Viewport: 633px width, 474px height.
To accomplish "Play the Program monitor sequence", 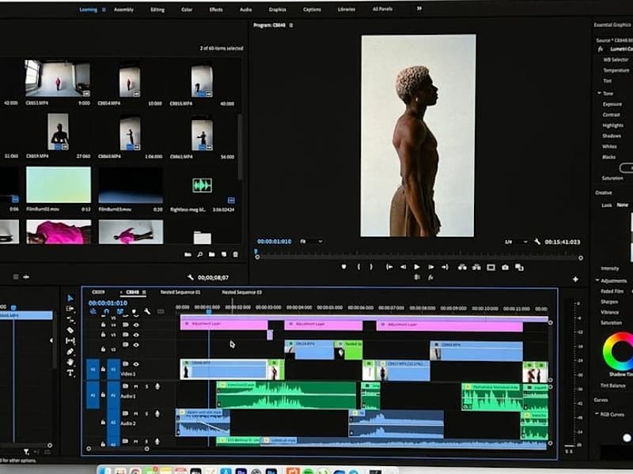I will [417, 267].
